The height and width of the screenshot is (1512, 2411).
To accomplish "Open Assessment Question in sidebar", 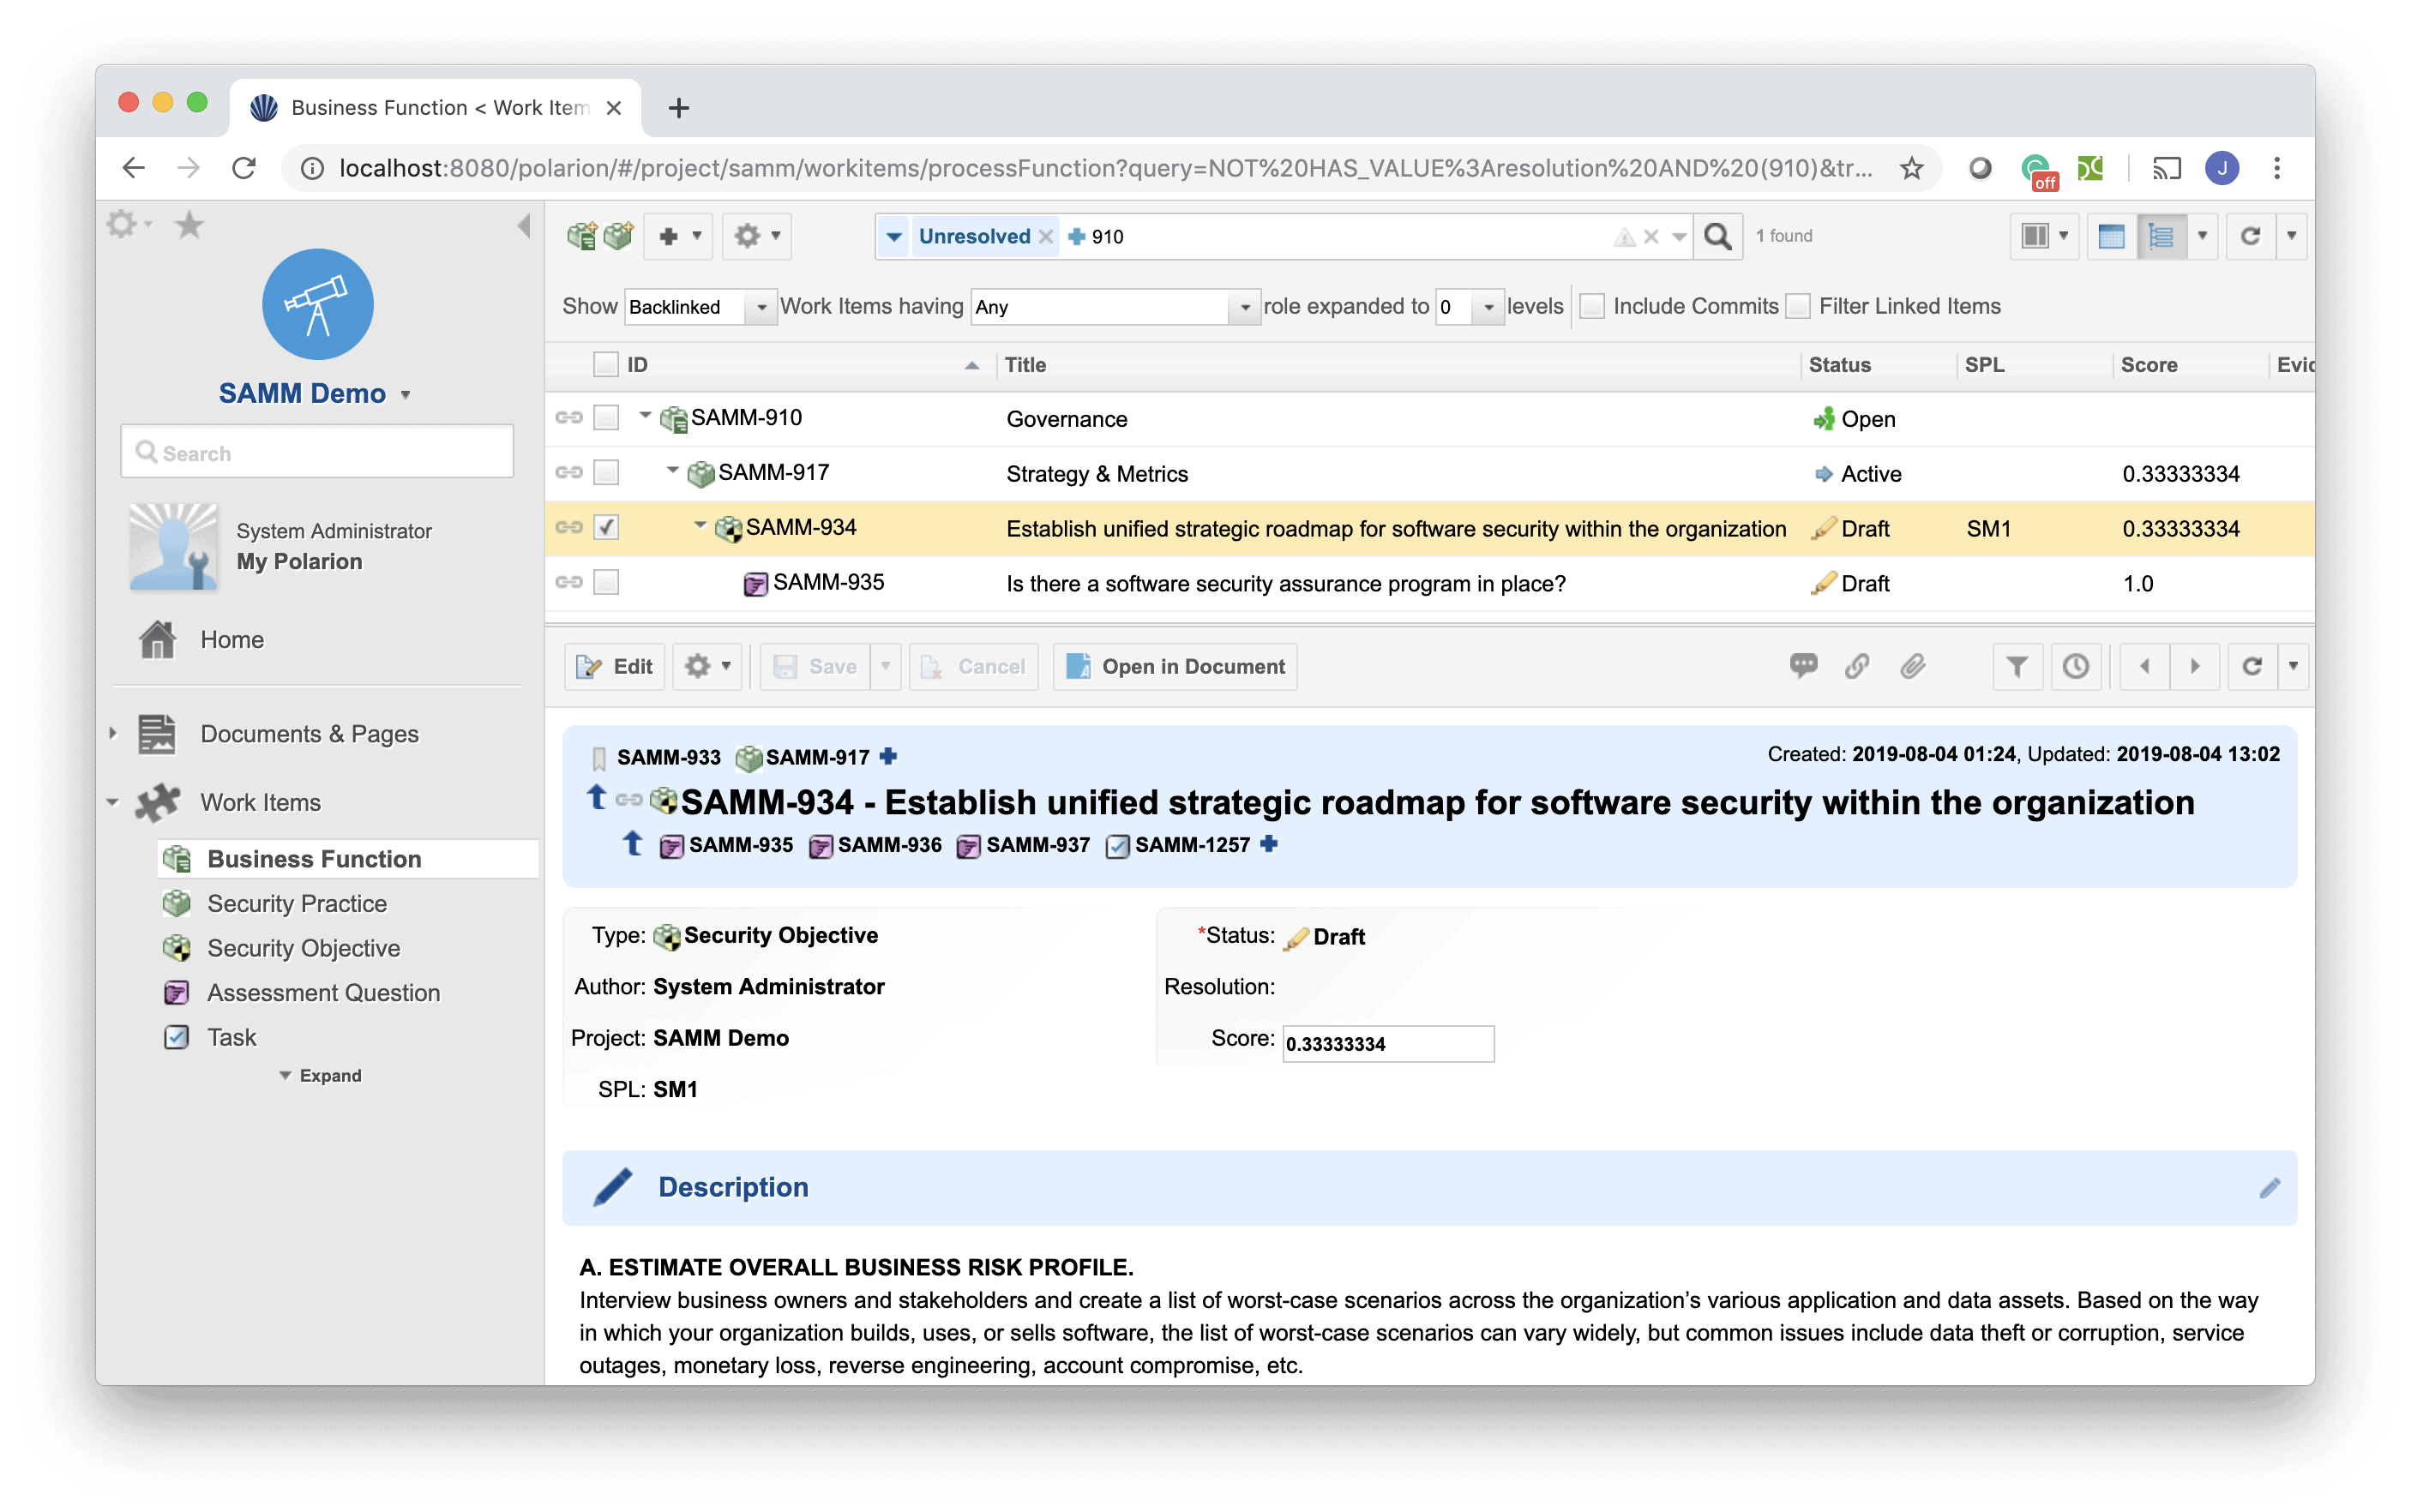I will (x=323, y=992).
